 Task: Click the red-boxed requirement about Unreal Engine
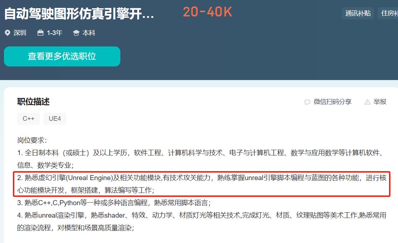point(201,184)
